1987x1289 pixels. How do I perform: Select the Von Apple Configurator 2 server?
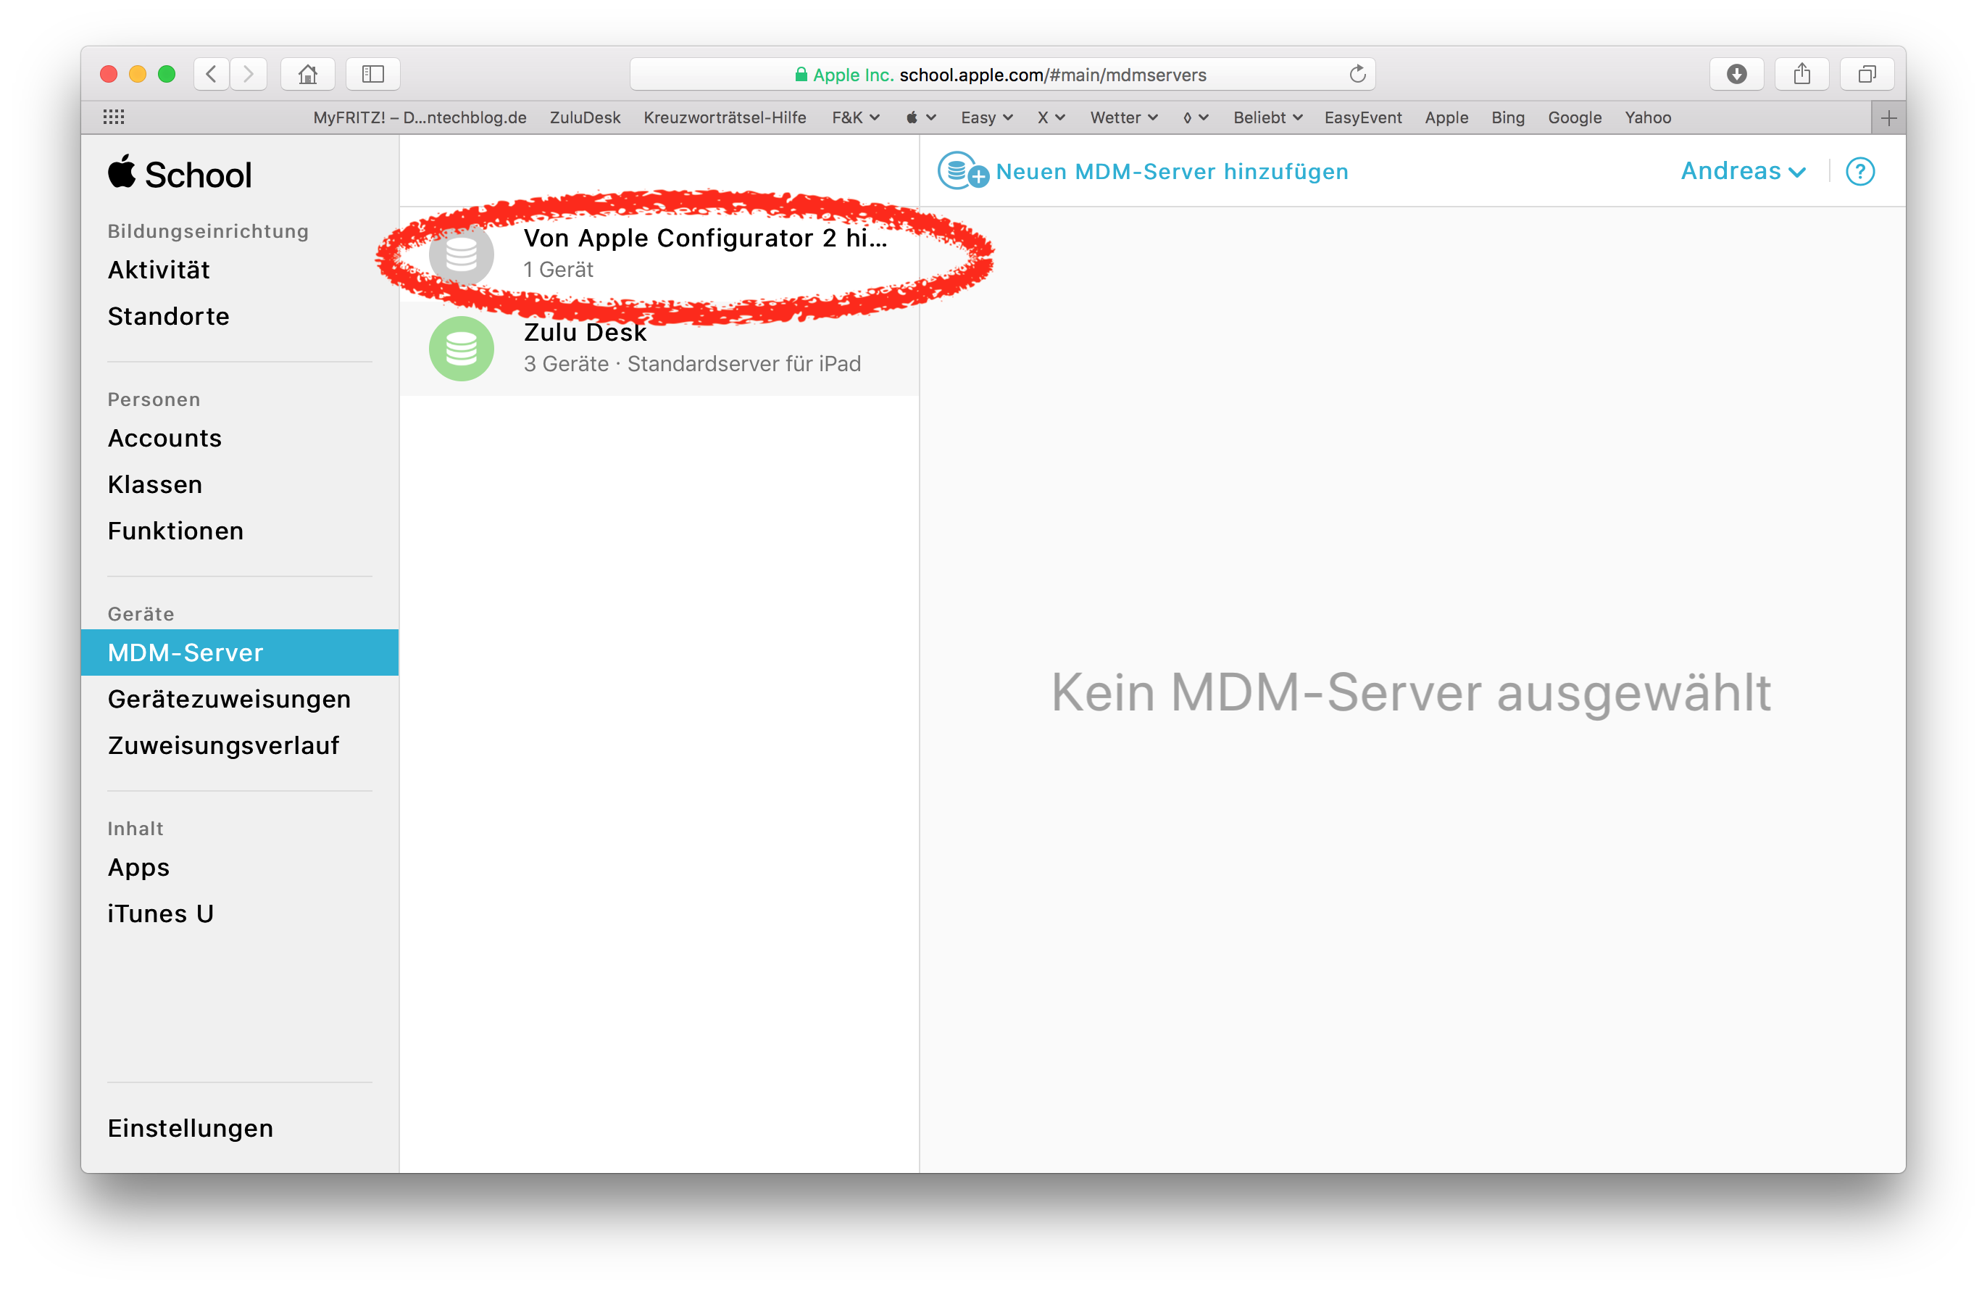click(659, 254)
